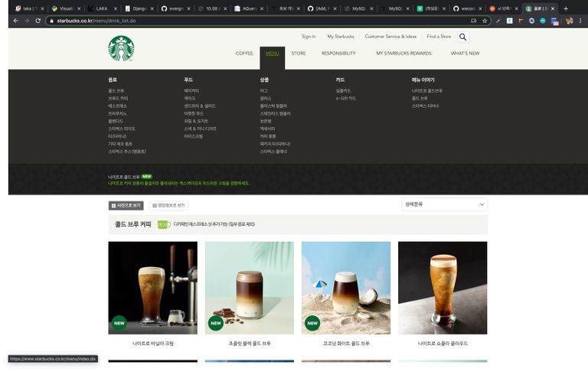Click the 음료 column heading
The image size is (588, 372).
[x=113, y=80]
